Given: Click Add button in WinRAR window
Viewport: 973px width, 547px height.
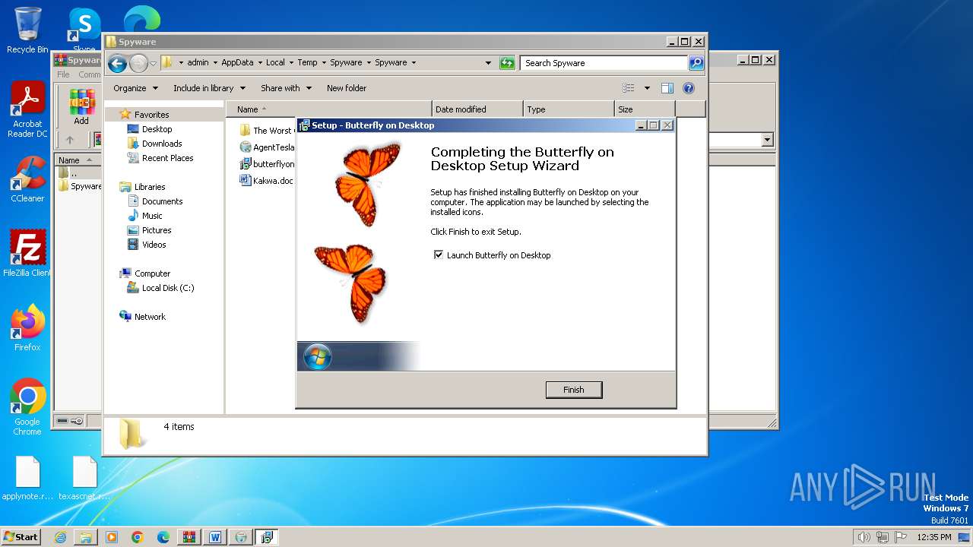Looking at the screenshot, I should (x=81, y=107).
